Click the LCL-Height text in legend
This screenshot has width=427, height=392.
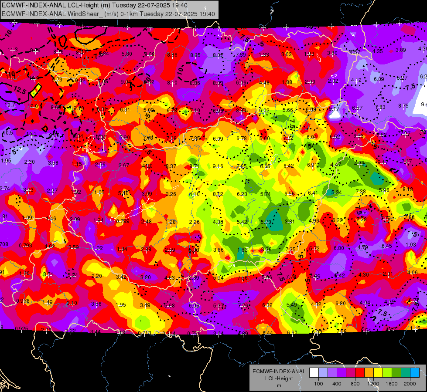(x=279, y=378)
